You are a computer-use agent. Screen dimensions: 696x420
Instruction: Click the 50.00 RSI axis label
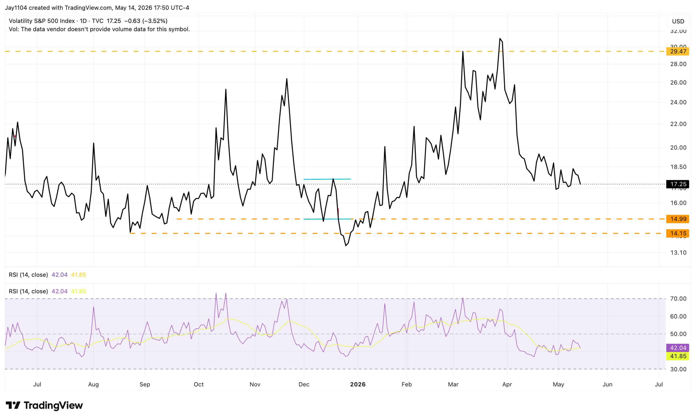click(678, 334)
